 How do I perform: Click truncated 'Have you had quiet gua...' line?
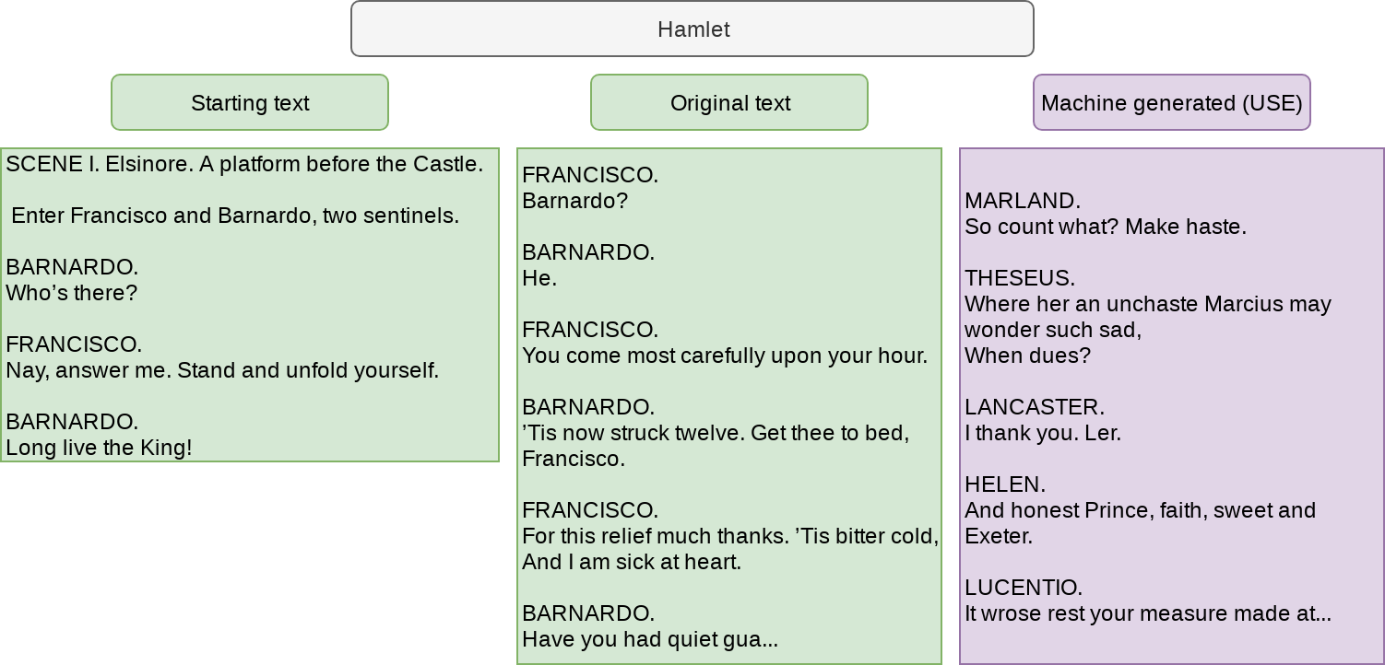(650, 640)
